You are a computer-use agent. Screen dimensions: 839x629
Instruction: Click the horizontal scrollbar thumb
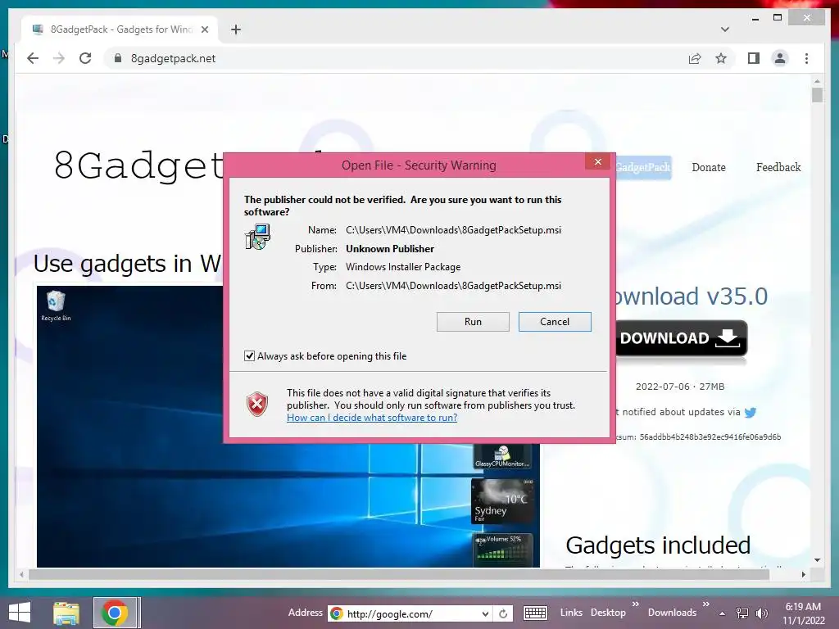click(x=399, y=574)
